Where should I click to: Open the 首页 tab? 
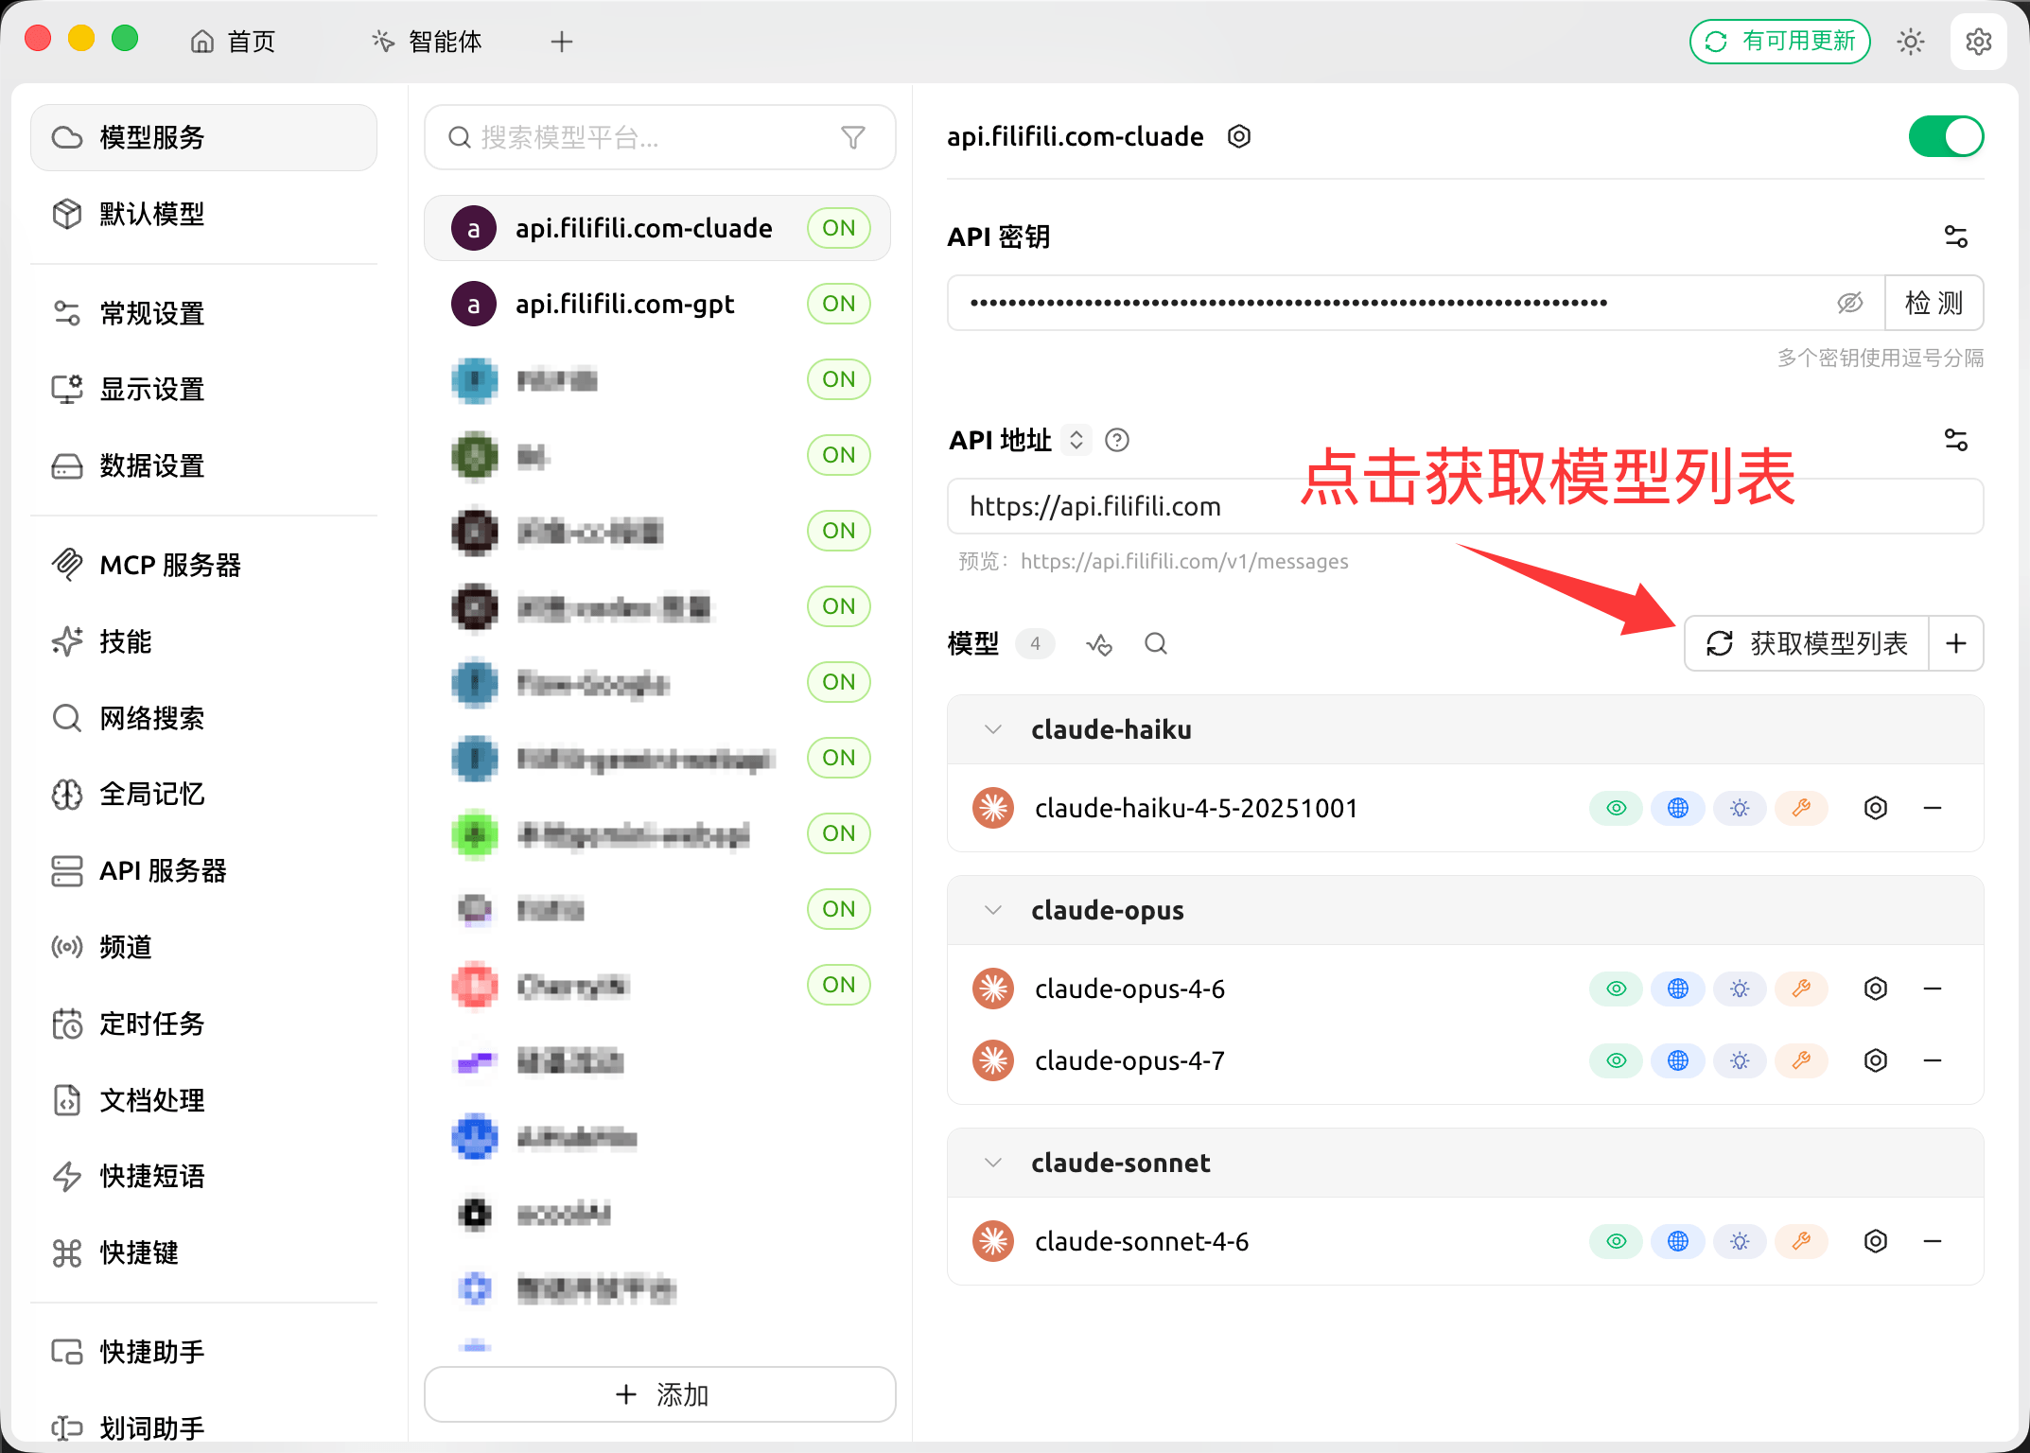coord(233,42)
